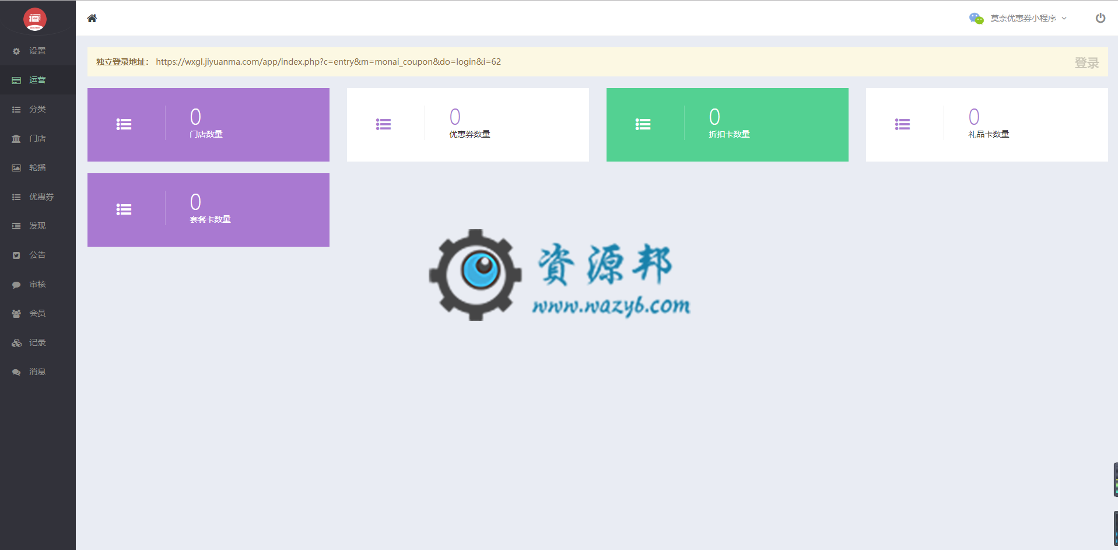Screen dimensions: 1118x550
Task: Click the 门店数量 label
Action: (x=206, y=134)
